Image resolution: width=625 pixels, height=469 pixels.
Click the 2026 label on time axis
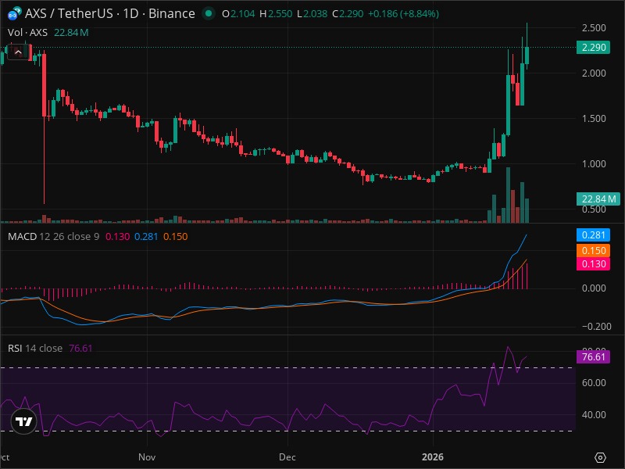pos(433,457)
